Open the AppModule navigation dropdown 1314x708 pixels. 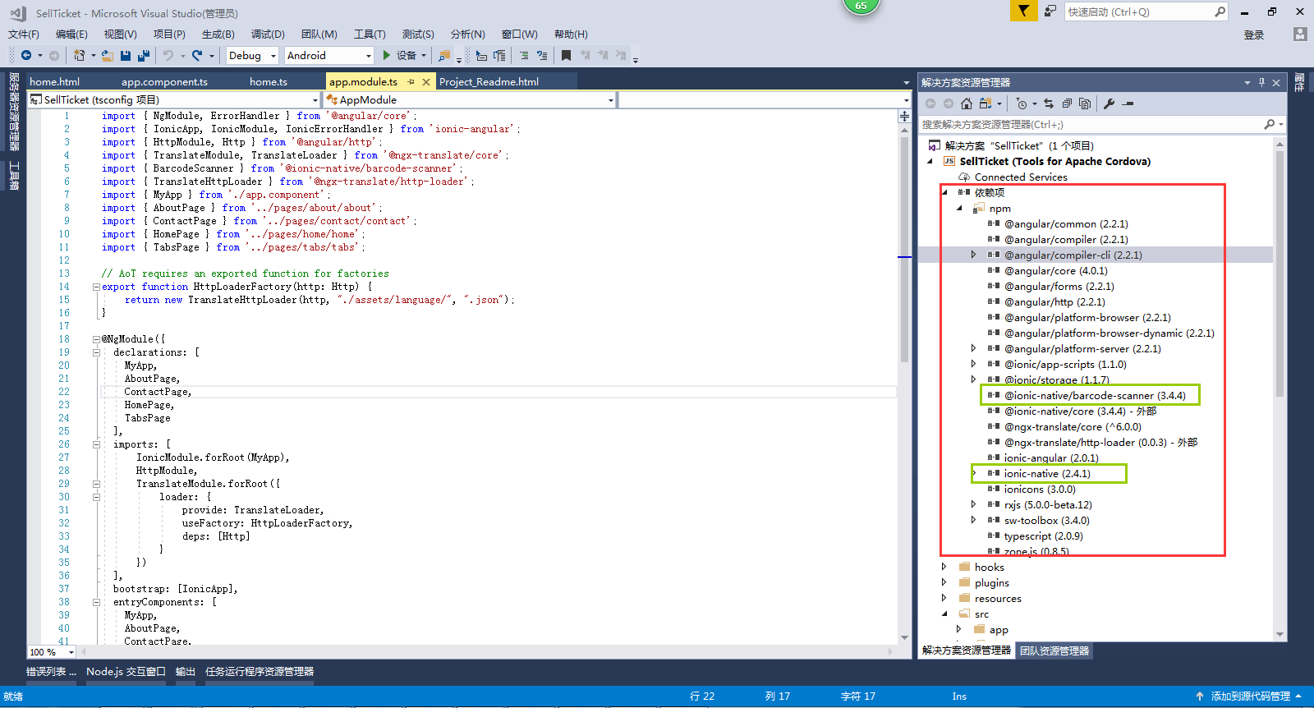pyautogui.click(x=471, y=99)
